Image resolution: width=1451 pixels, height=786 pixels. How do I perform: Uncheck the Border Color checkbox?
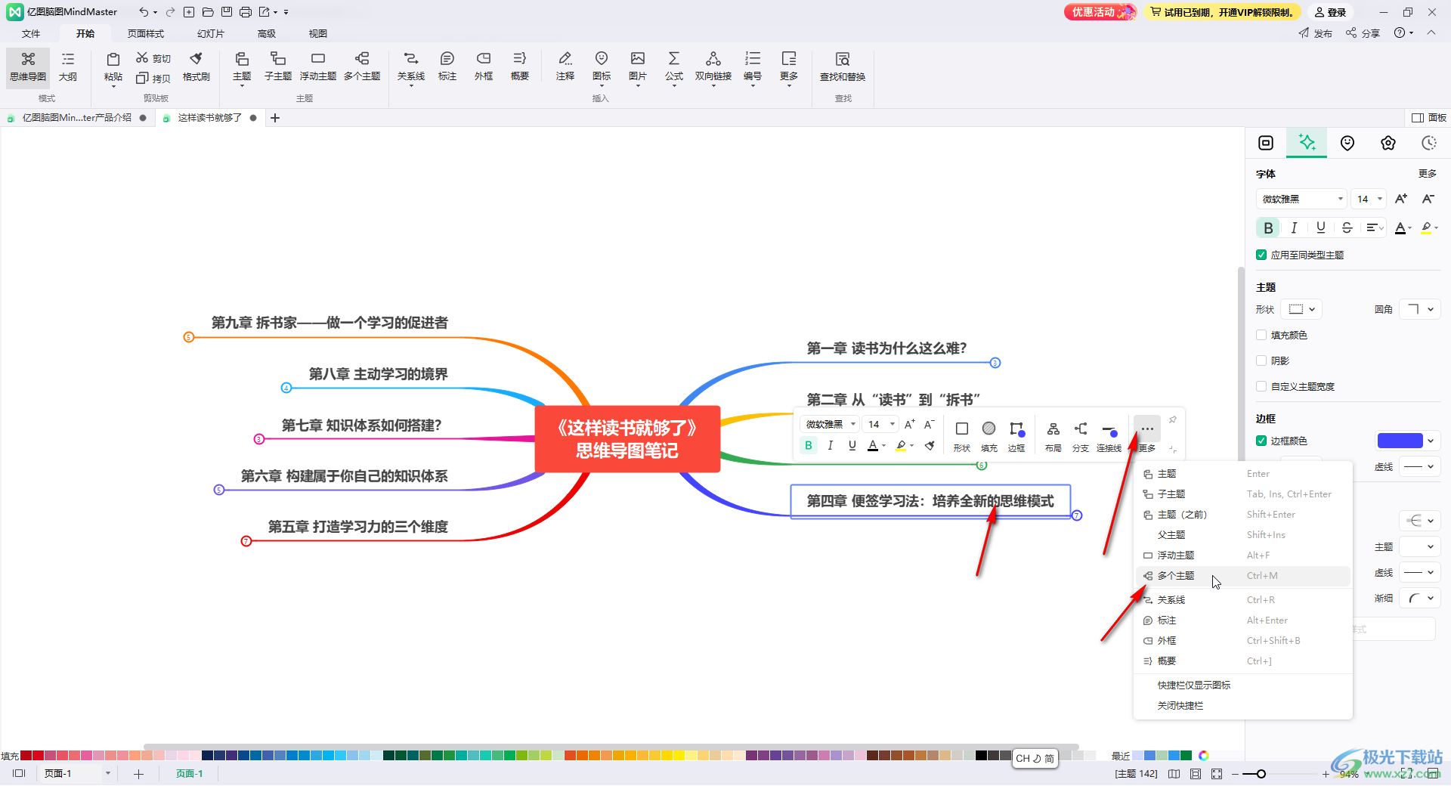point(1261,441)
